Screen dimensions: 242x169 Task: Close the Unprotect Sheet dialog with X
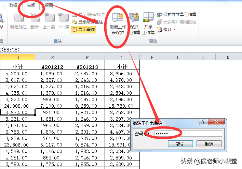tap(216, 122)
